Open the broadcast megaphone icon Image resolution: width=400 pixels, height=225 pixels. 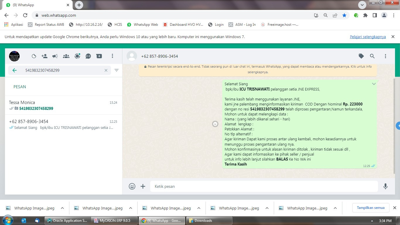pos(55,56)
